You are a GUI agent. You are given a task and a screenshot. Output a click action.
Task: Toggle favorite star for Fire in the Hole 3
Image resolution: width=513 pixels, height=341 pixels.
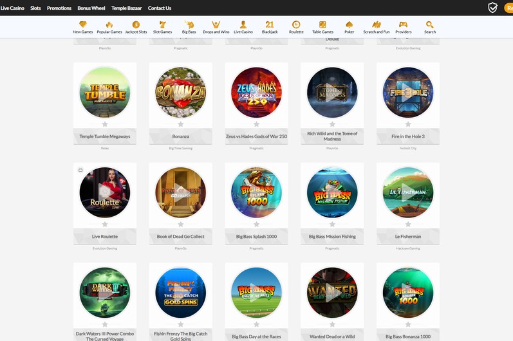408,124
